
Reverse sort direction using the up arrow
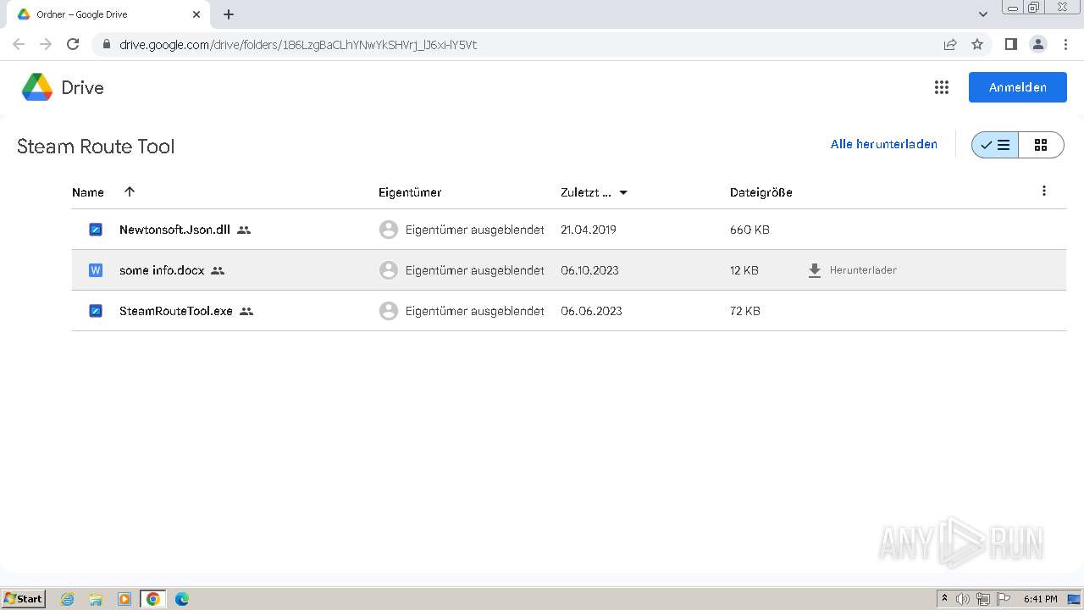[130, 191]
